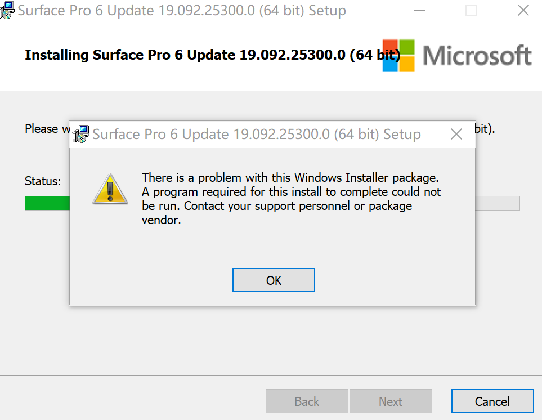Click the gray unfilled progress bar section
This screenshot has width=542, height=420.
pyautogui.click(x=497, y=203)
